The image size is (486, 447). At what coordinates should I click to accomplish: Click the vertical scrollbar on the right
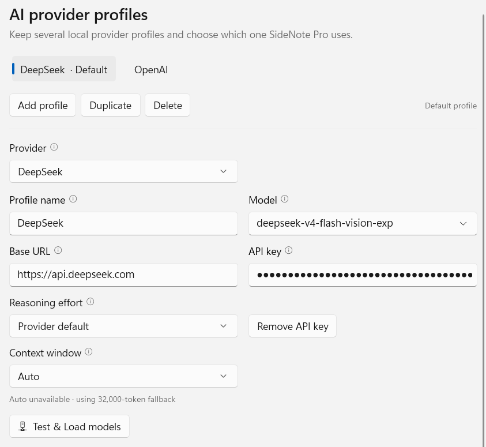484,230
